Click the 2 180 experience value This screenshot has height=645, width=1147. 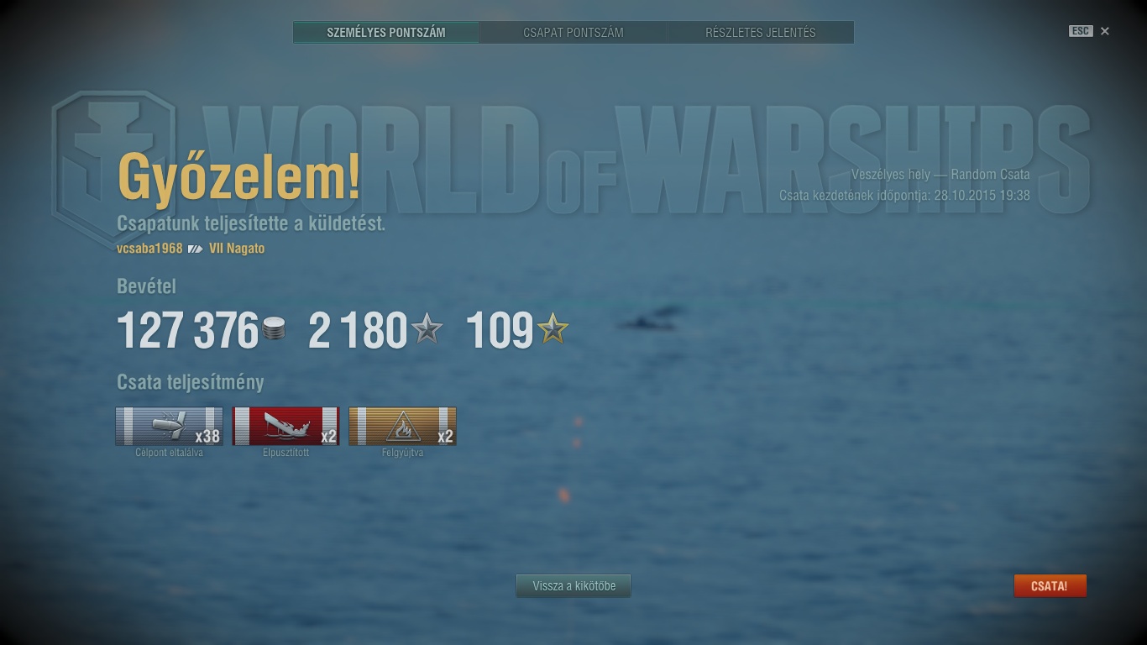click(358, 330)
